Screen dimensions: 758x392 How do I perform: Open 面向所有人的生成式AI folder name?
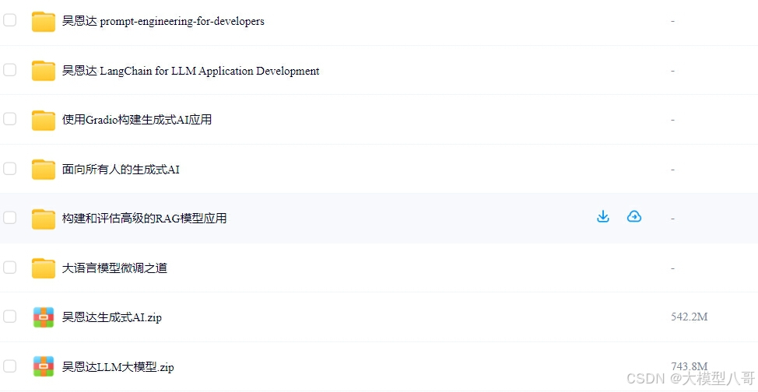(121, 170)
